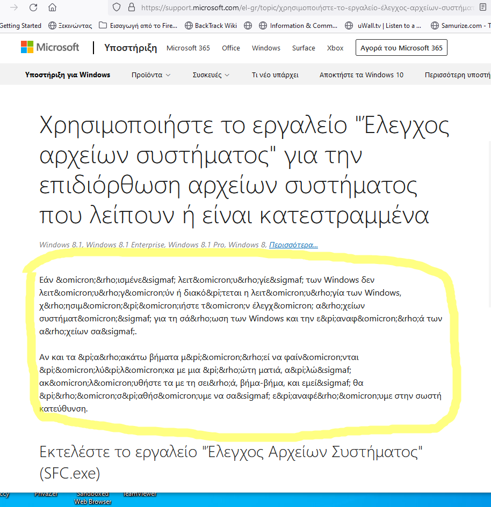Image resolution: width=491 pixels, height=507 pixels.
Task: Select Surface in top navigation
Action: (x=304, y=48)
